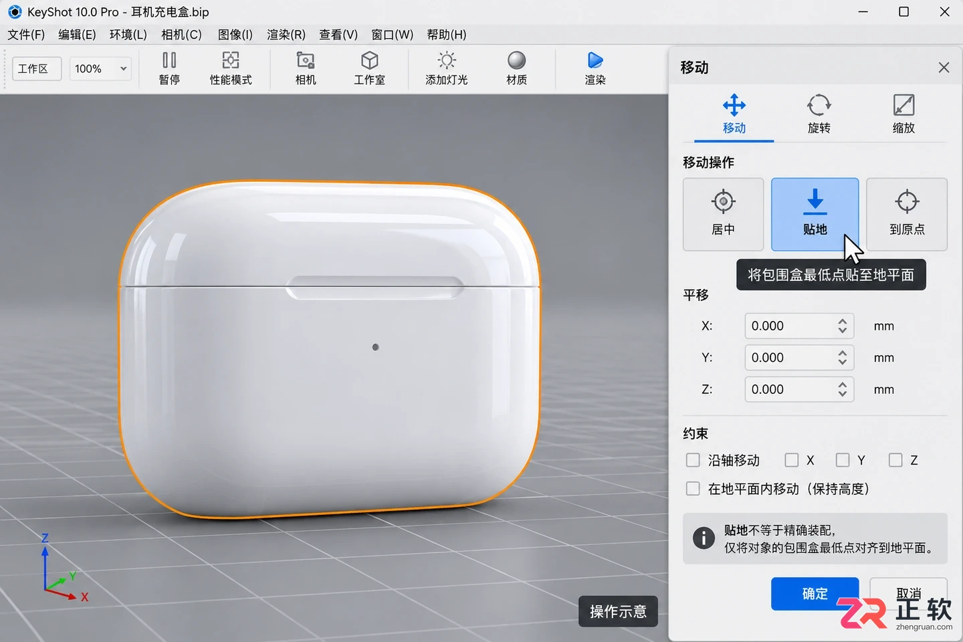963x642 pixels.
Task: Open the 相机(C) menu
Action: [x=181, y=35]
